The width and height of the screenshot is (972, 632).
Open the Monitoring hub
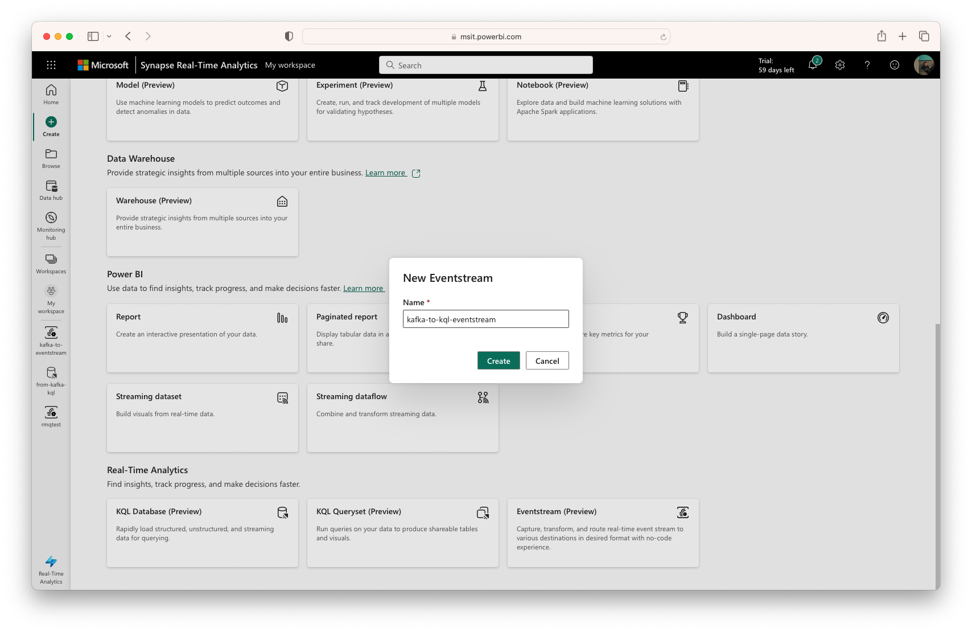(x=51, y=222)
